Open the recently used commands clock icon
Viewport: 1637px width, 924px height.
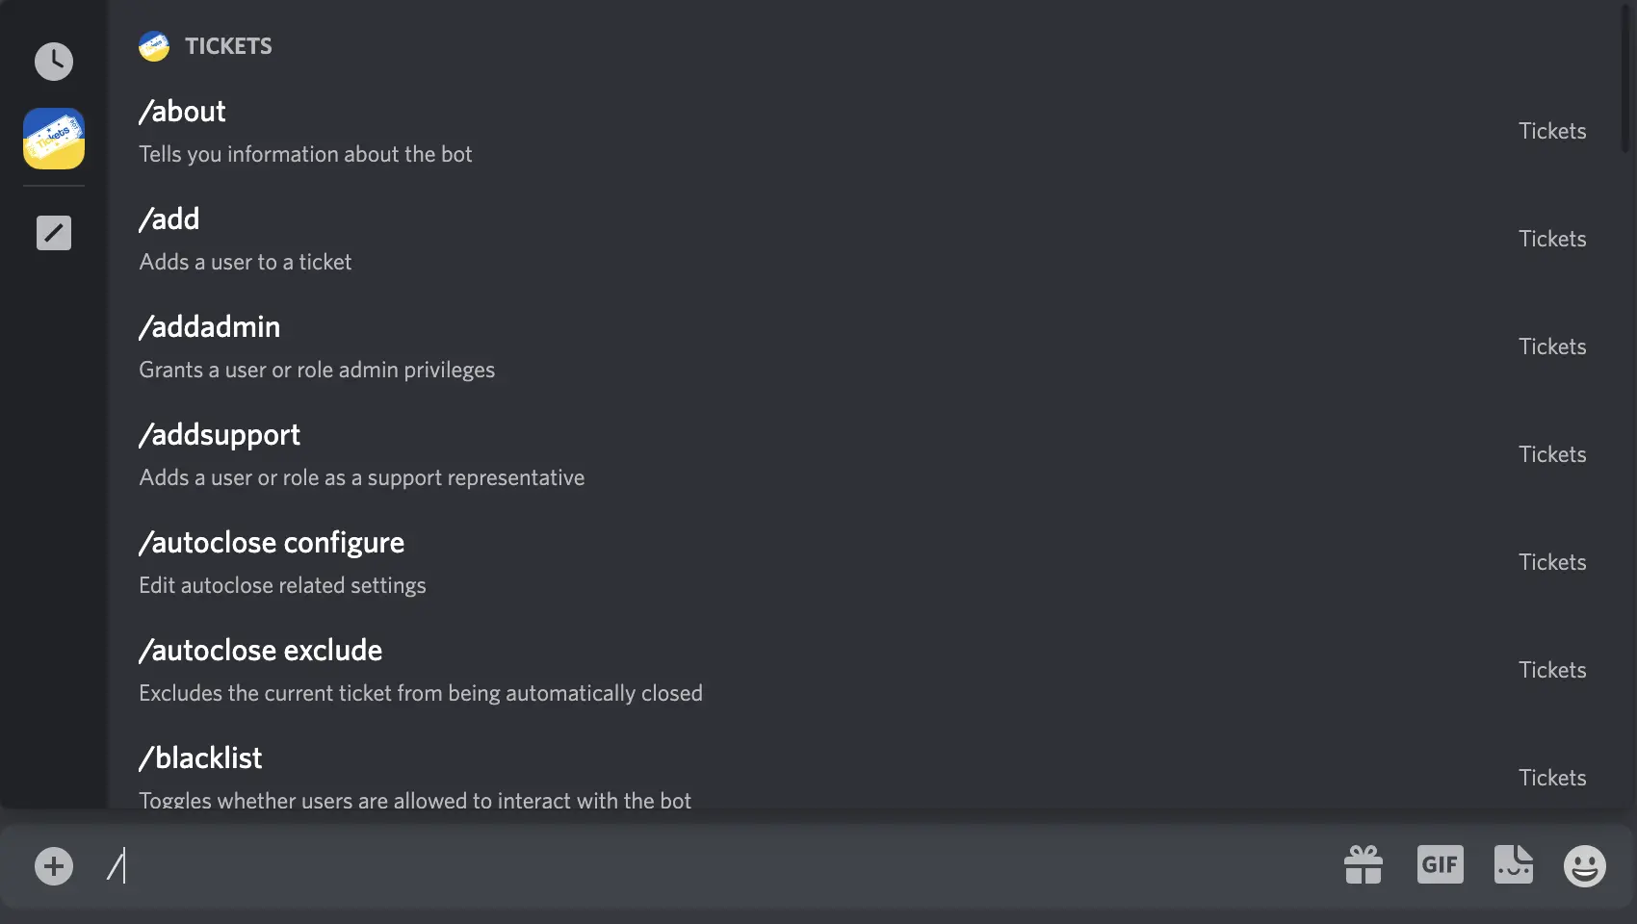[54, 61]
